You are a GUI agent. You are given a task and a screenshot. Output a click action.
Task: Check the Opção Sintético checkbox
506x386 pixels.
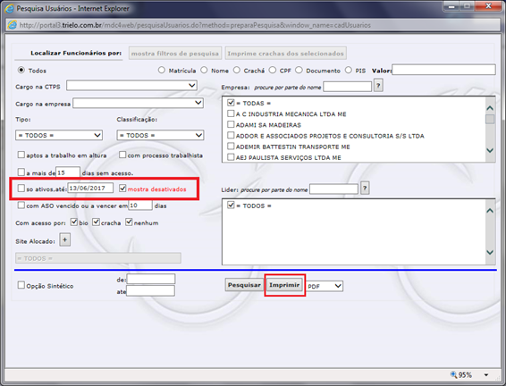(21, 285)
